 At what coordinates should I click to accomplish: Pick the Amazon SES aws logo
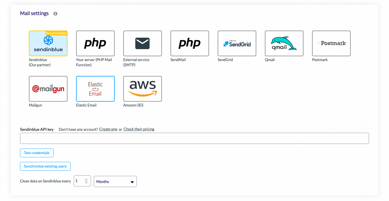pos(142,89)
